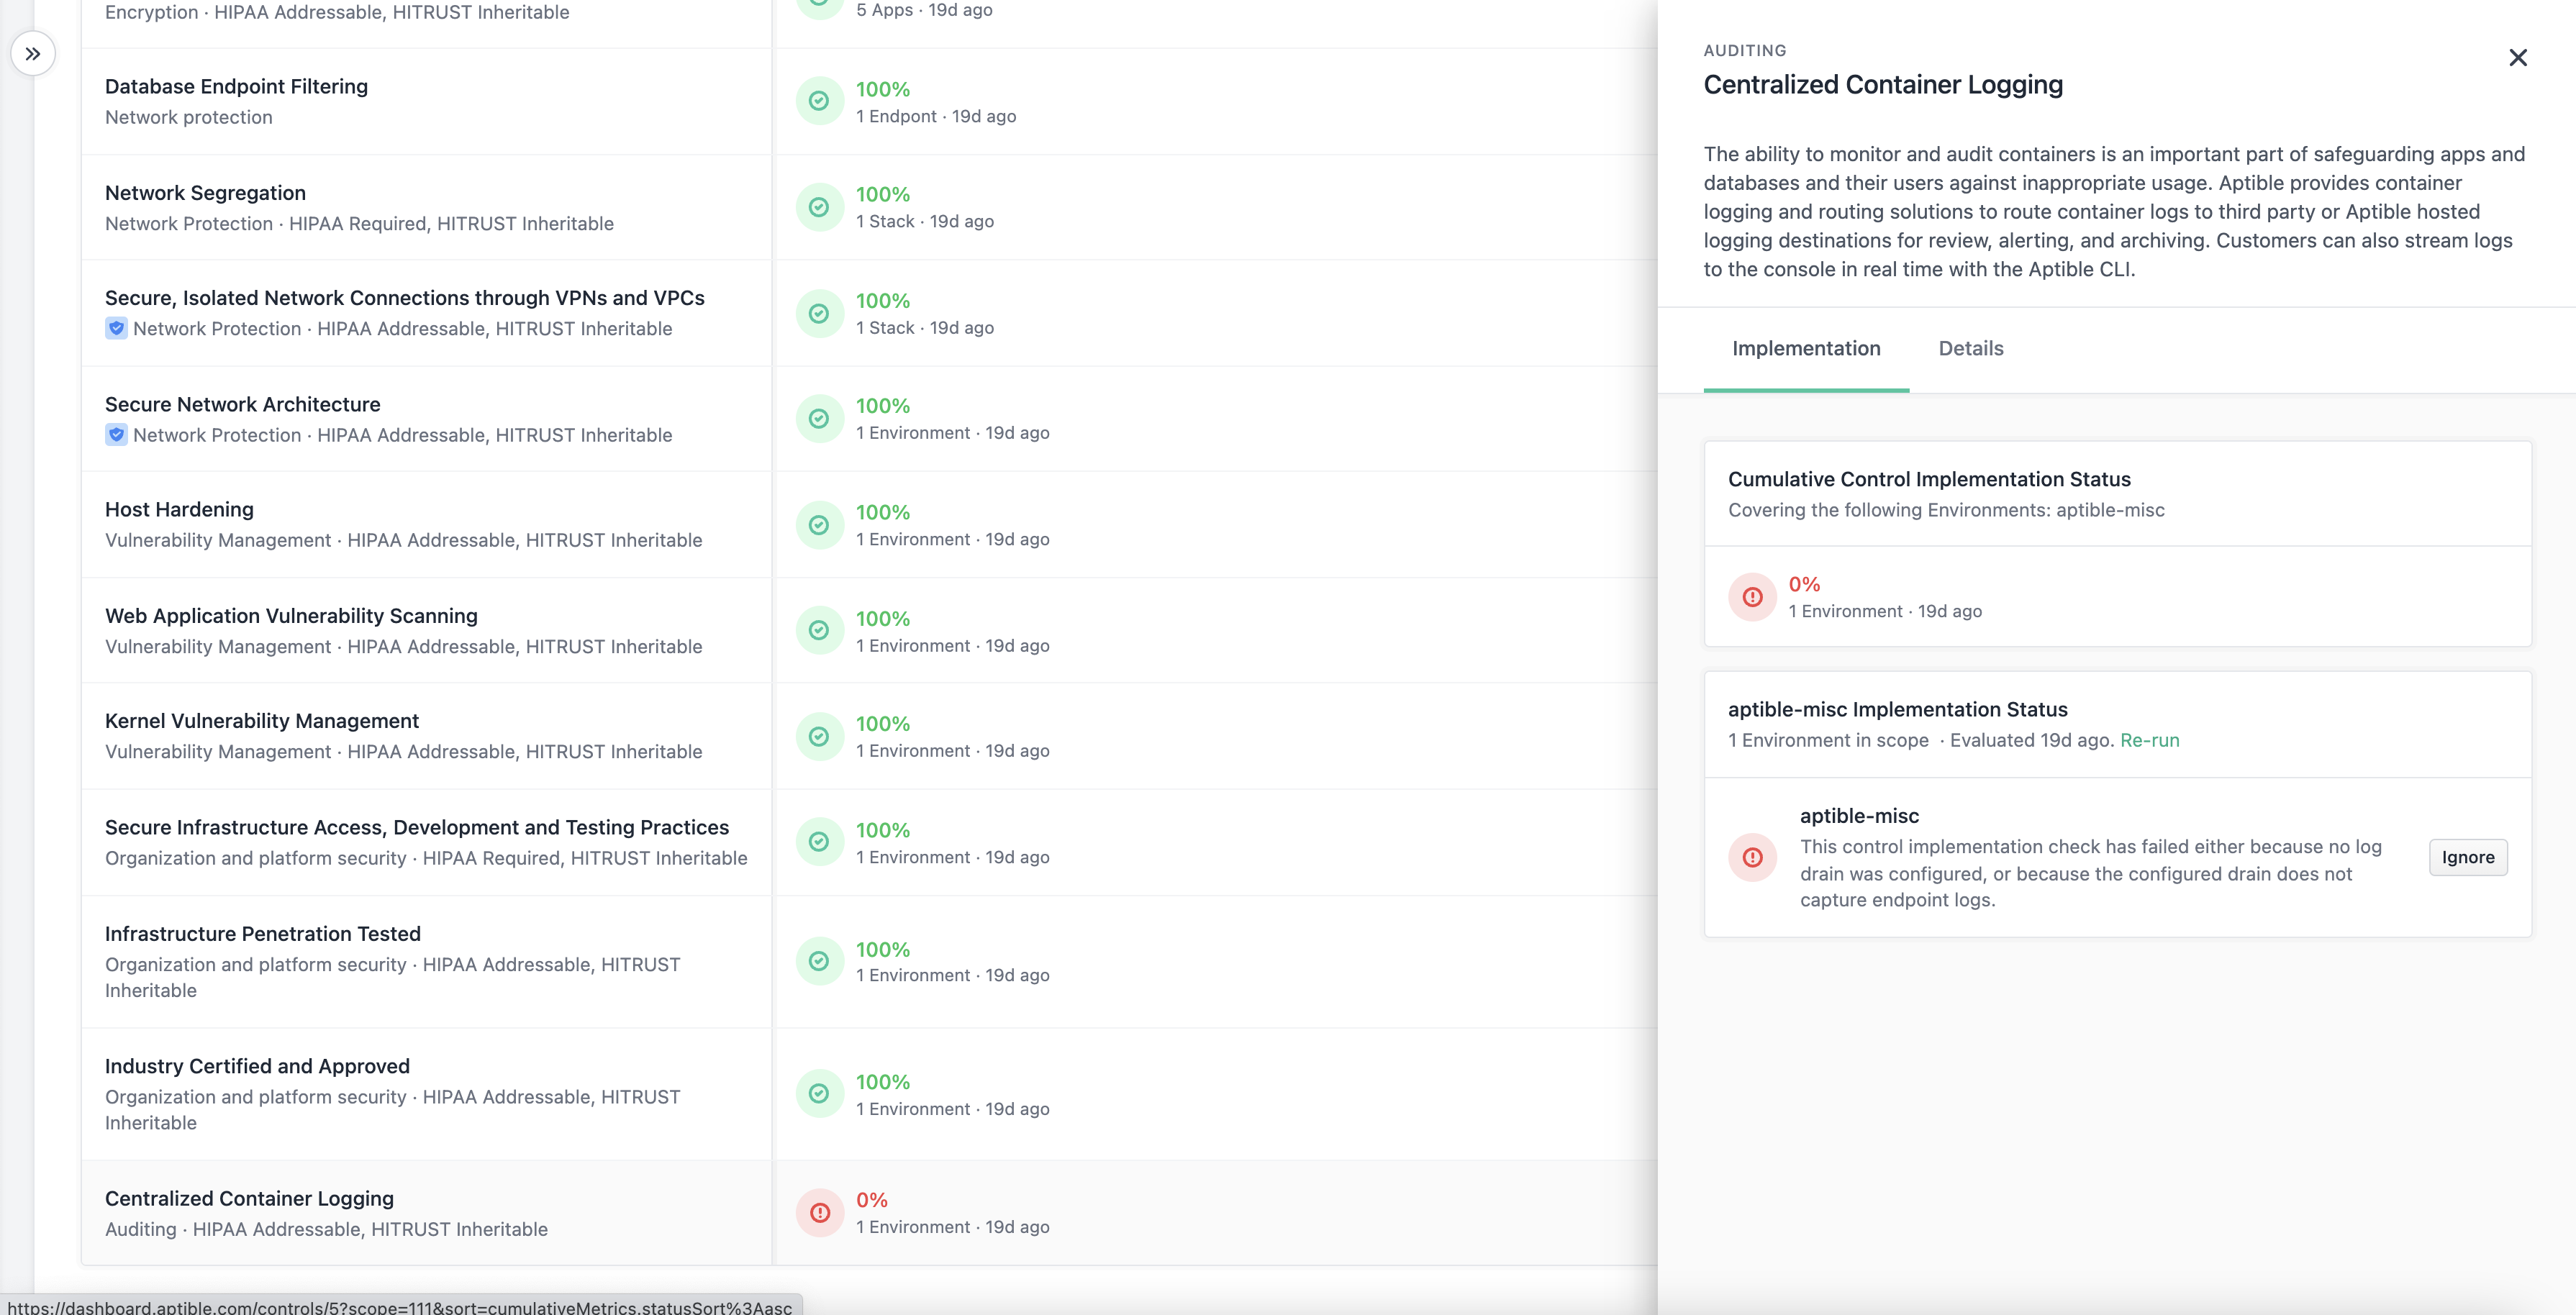Click red alert icon in Cumulative Status card

click(x=1752, y=597)
